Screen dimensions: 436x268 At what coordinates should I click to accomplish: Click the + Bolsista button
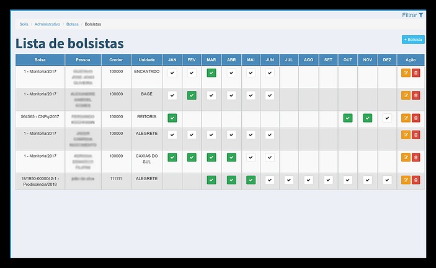[x=413, y=40]
